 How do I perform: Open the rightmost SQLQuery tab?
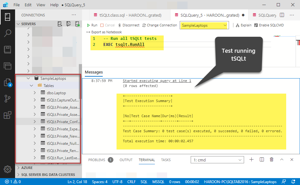pos(265,15)
